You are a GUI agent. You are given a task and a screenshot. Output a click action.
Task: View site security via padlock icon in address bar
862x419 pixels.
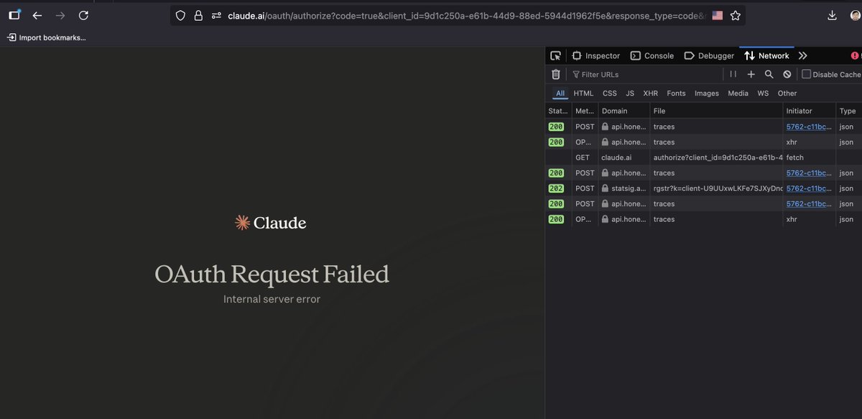click(198, 15)
